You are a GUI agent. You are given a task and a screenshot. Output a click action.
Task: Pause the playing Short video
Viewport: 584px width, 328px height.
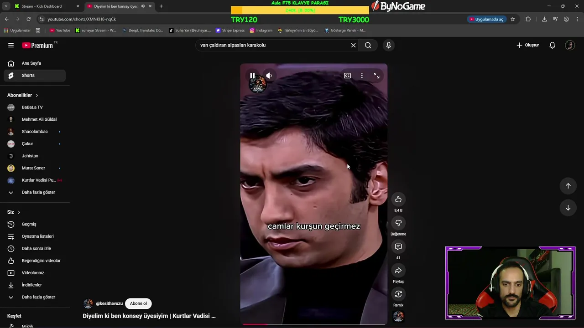click(252, 76)
